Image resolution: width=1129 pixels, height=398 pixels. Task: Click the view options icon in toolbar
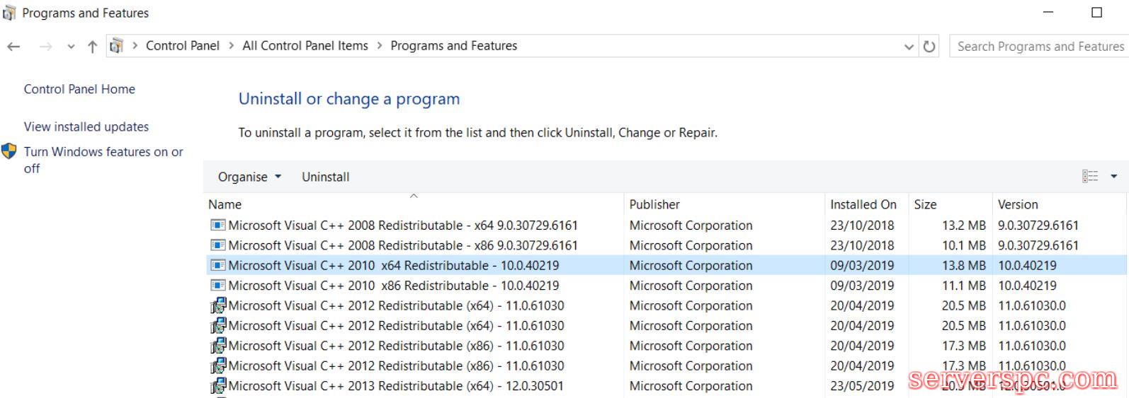[x=1090, y=177]
